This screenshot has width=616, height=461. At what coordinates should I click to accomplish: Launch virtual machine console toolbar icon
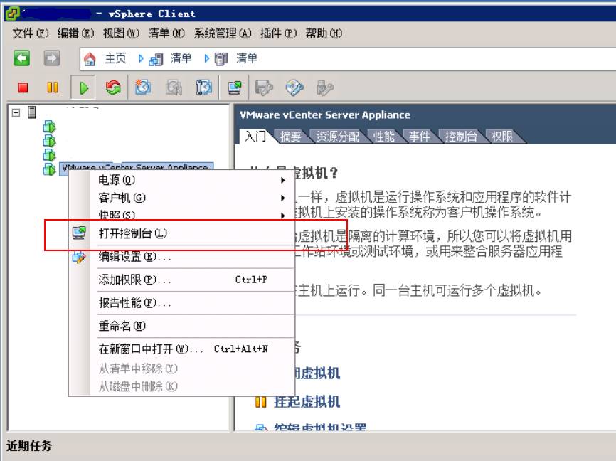click(235, 88)
